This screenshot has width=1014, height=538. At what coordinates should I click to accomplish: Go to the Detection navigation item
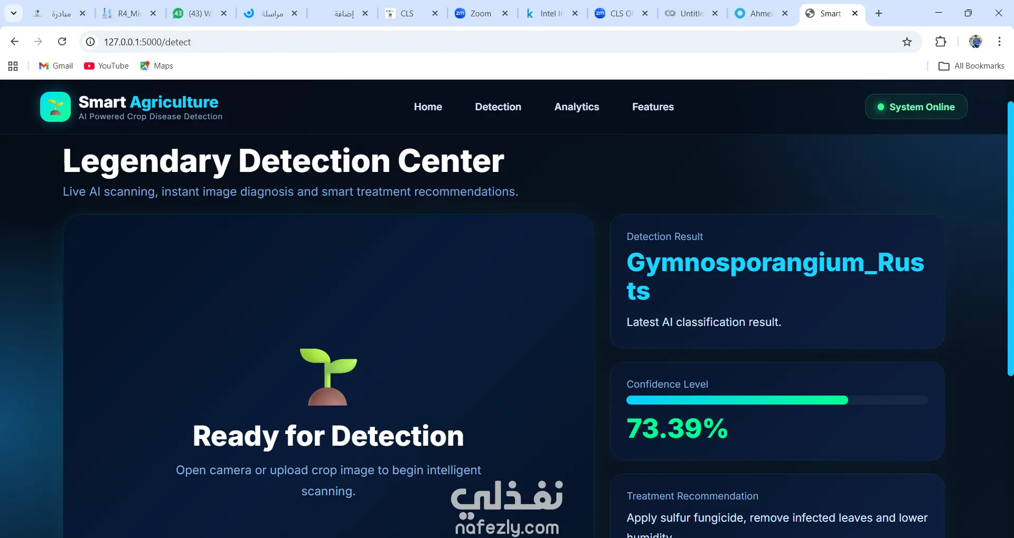point(498,107)
